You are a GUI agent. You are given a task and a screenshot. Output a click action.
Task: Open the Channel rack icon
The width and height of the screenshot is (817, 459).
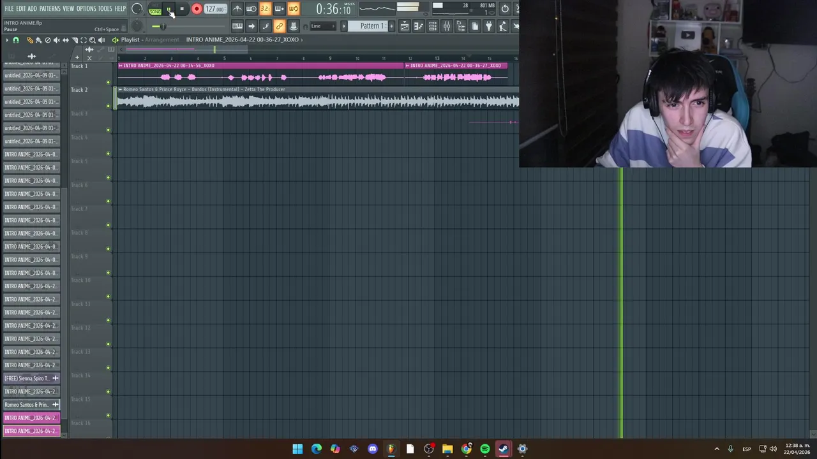pos(432,26)
